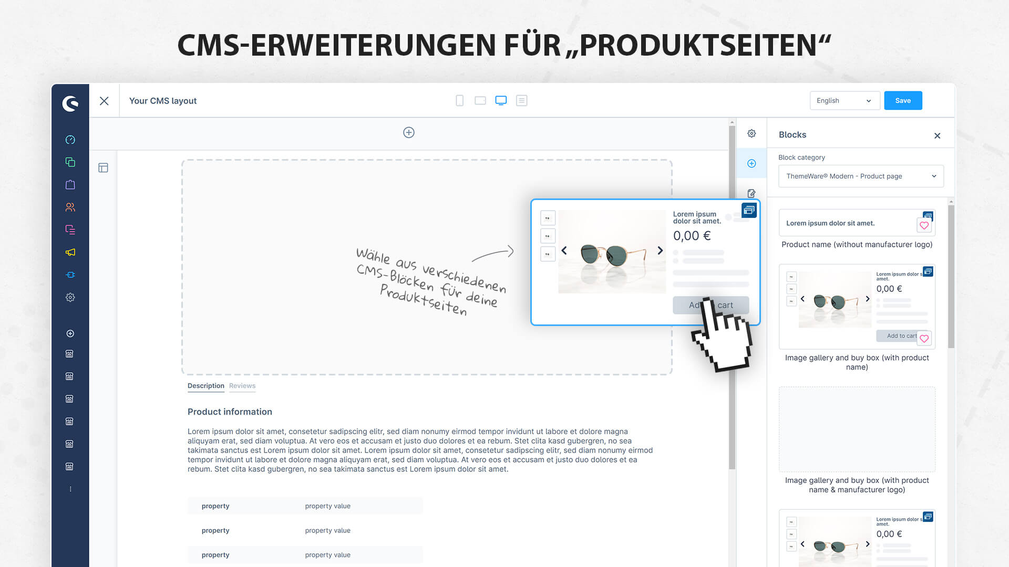
Task: Open the block settings gear icon
Action: [x=752, y=134]
